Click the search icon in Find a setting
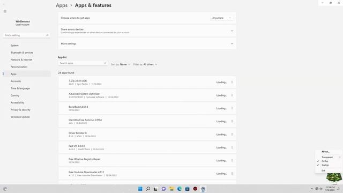This screenshot has height=193, width=343. (x=47, y=35)
